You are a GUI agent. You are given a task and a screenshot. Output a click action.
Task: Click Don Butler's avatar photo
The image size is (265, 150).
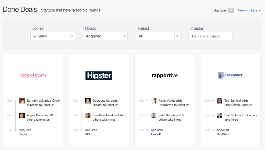(220, 116)
